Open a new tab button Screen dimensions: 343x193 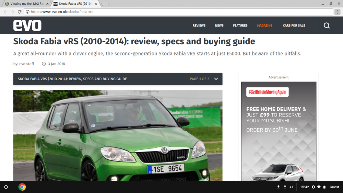click(105, 4)
